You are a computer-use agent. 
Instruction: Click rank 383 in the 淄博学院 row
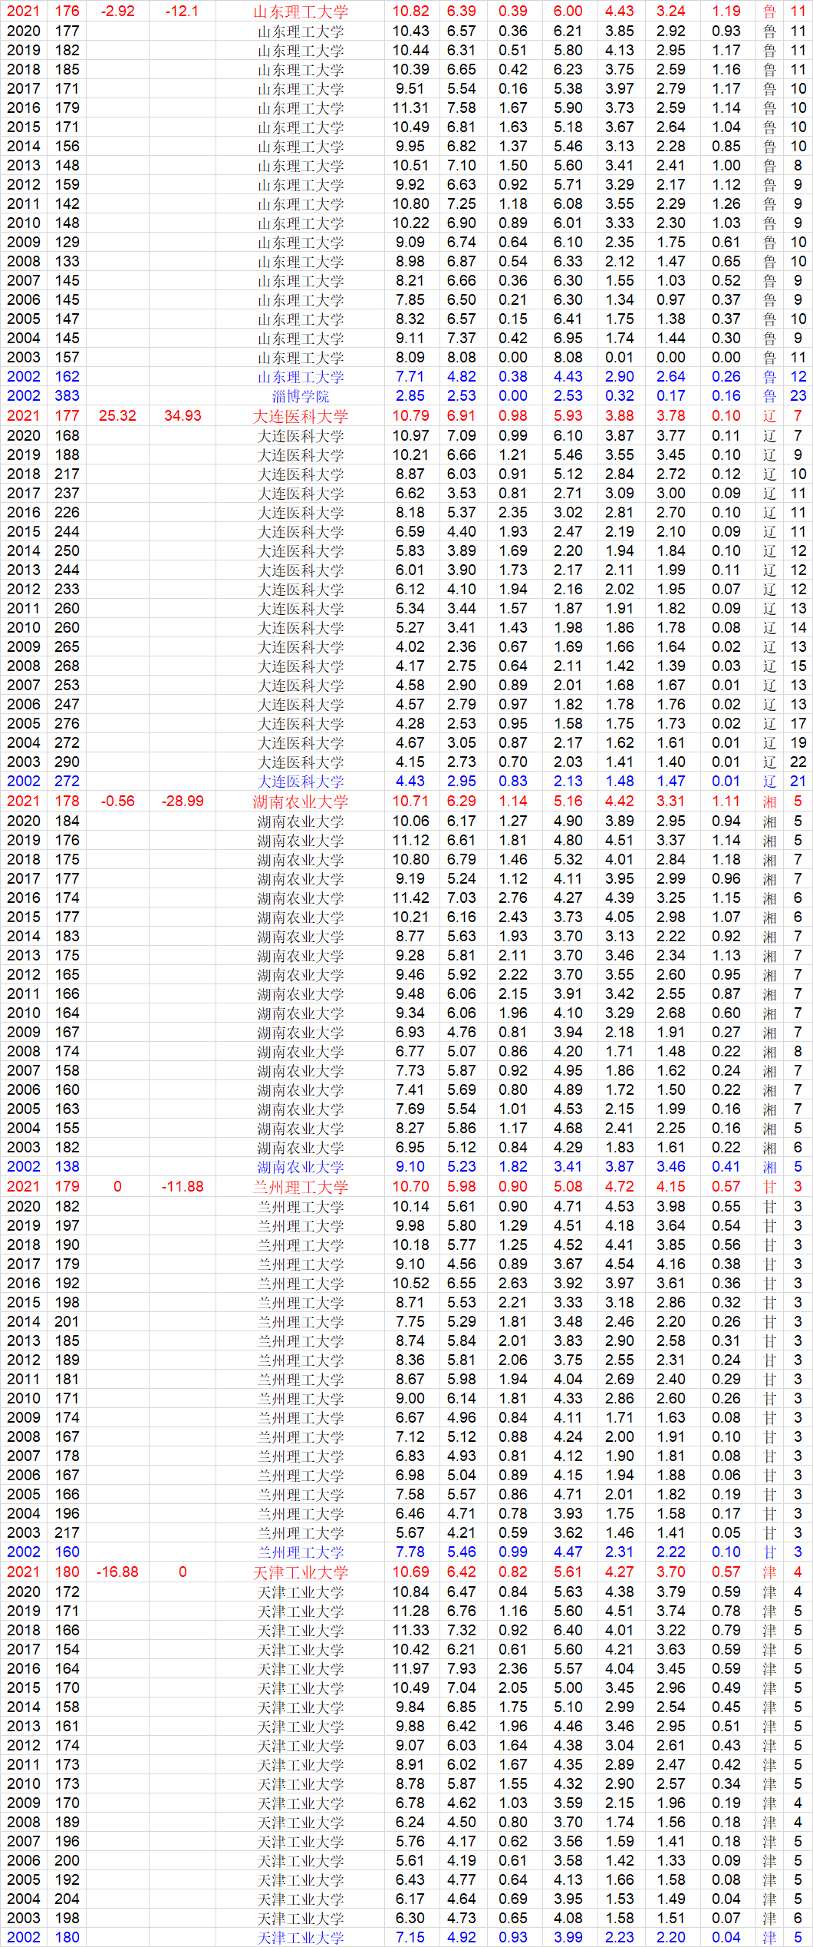click(67, 396)
